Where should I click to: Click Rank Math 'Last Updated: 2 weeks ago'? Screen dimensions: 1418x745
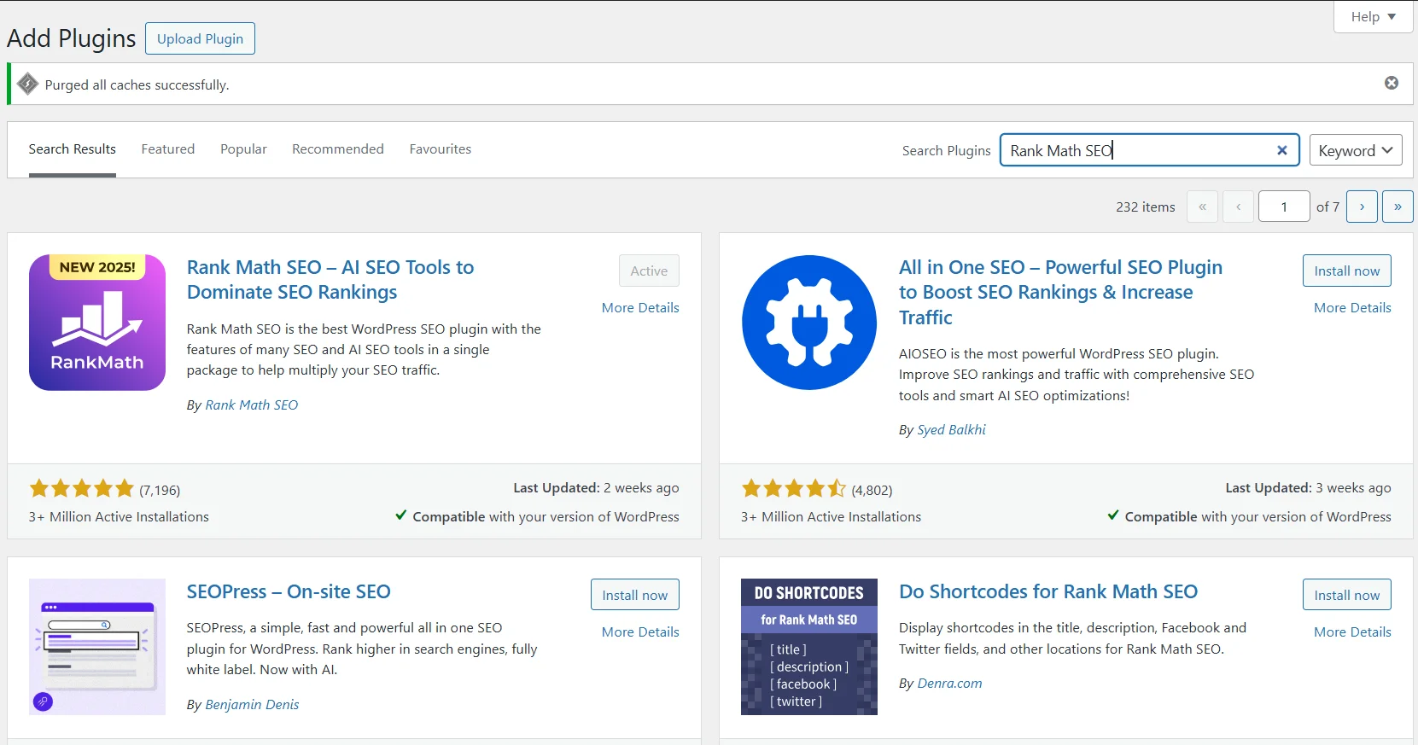[x=596, y=488]
